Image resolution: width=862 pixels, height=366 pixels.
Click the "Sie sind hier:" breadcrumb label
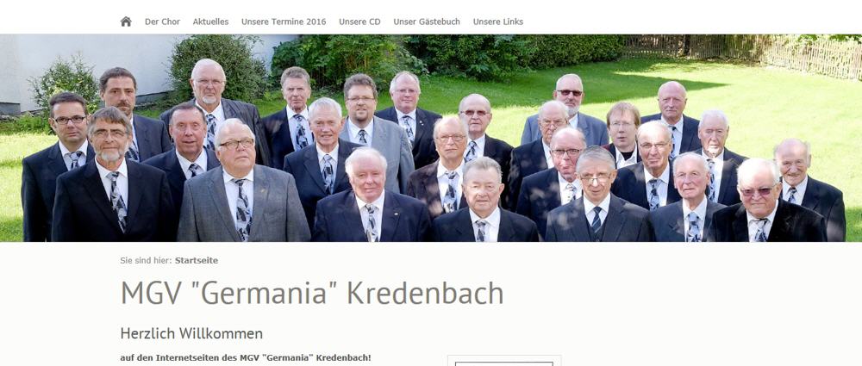pos(147,260)
